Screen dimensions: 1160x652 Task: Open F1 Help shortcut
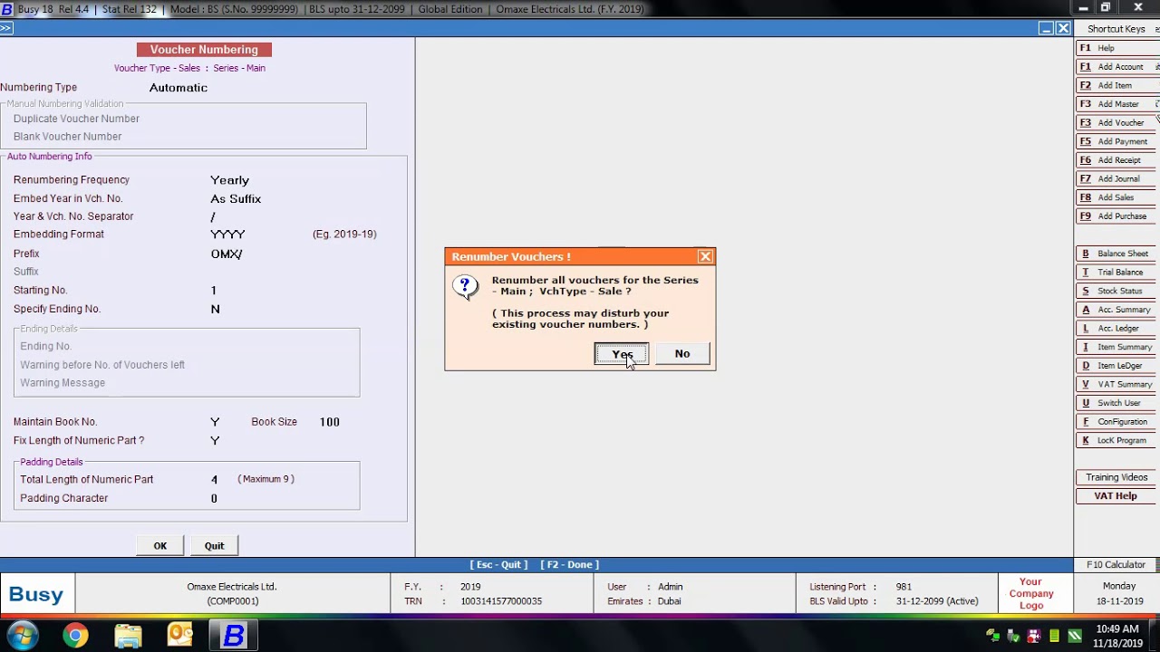(1116, 48)
